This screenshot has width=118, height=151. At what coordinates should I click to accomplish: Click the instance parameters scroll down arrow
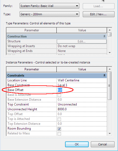point(110,134)
